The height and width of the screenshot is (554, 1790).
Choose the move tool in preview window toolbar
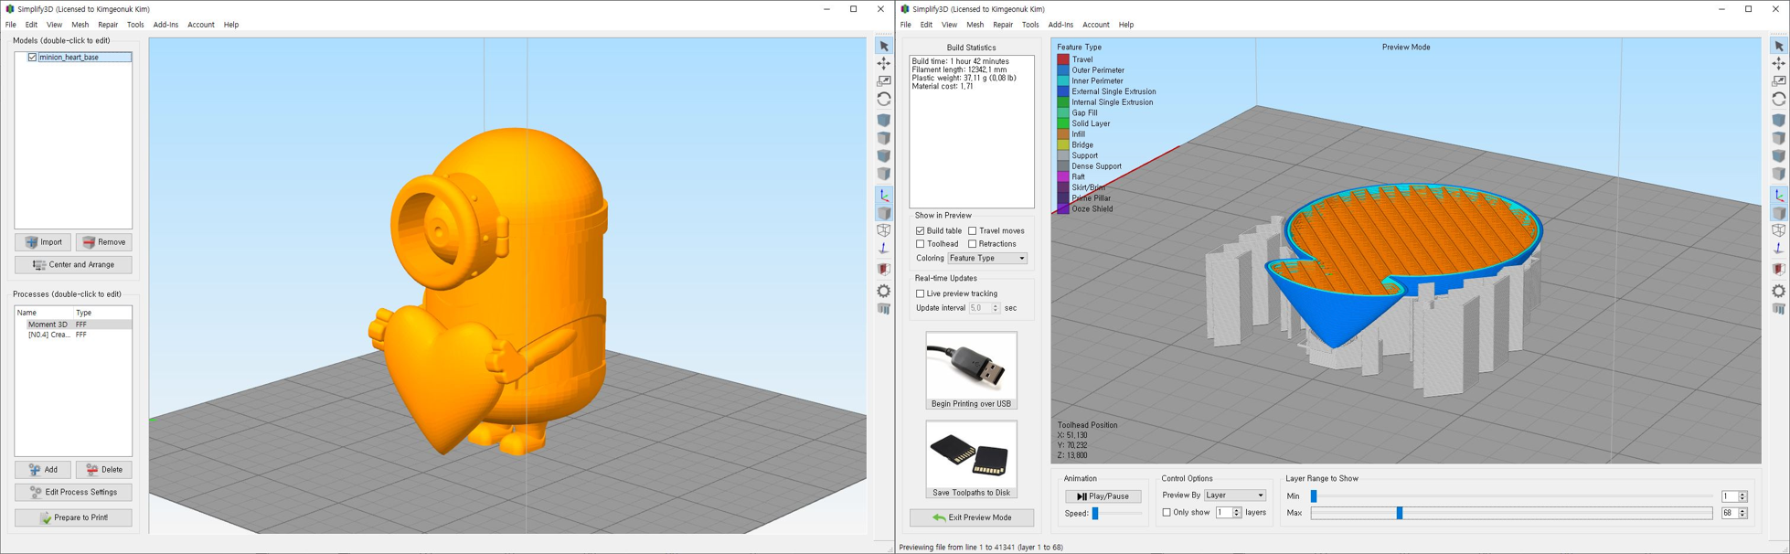1778,63
